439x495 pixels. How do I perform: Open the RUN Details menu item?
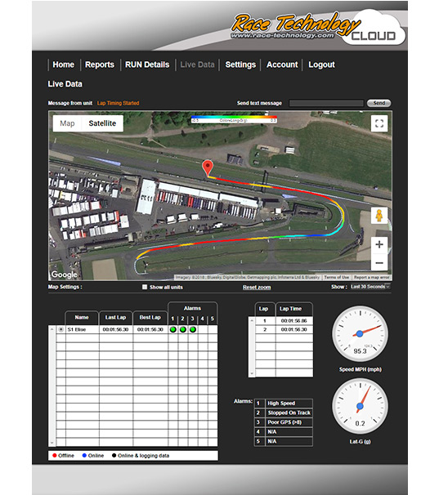tap(147, 65)
